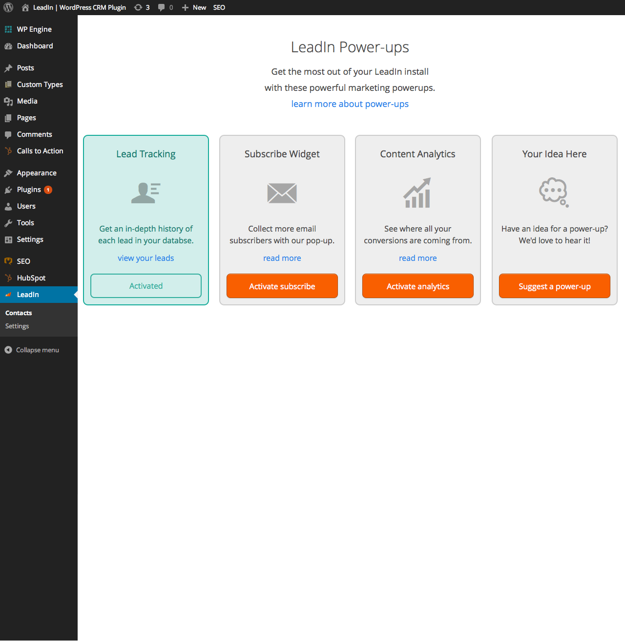Select Contacts under LeadIn submenu

[x=19, y=313]
